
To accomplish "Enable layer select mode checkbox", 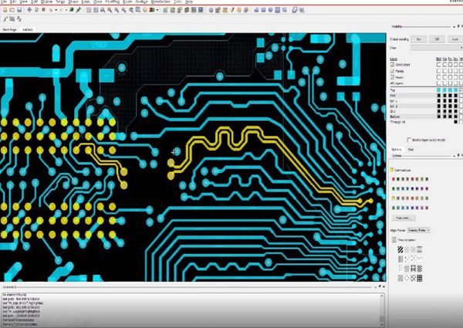I will [x=409, y=140].
